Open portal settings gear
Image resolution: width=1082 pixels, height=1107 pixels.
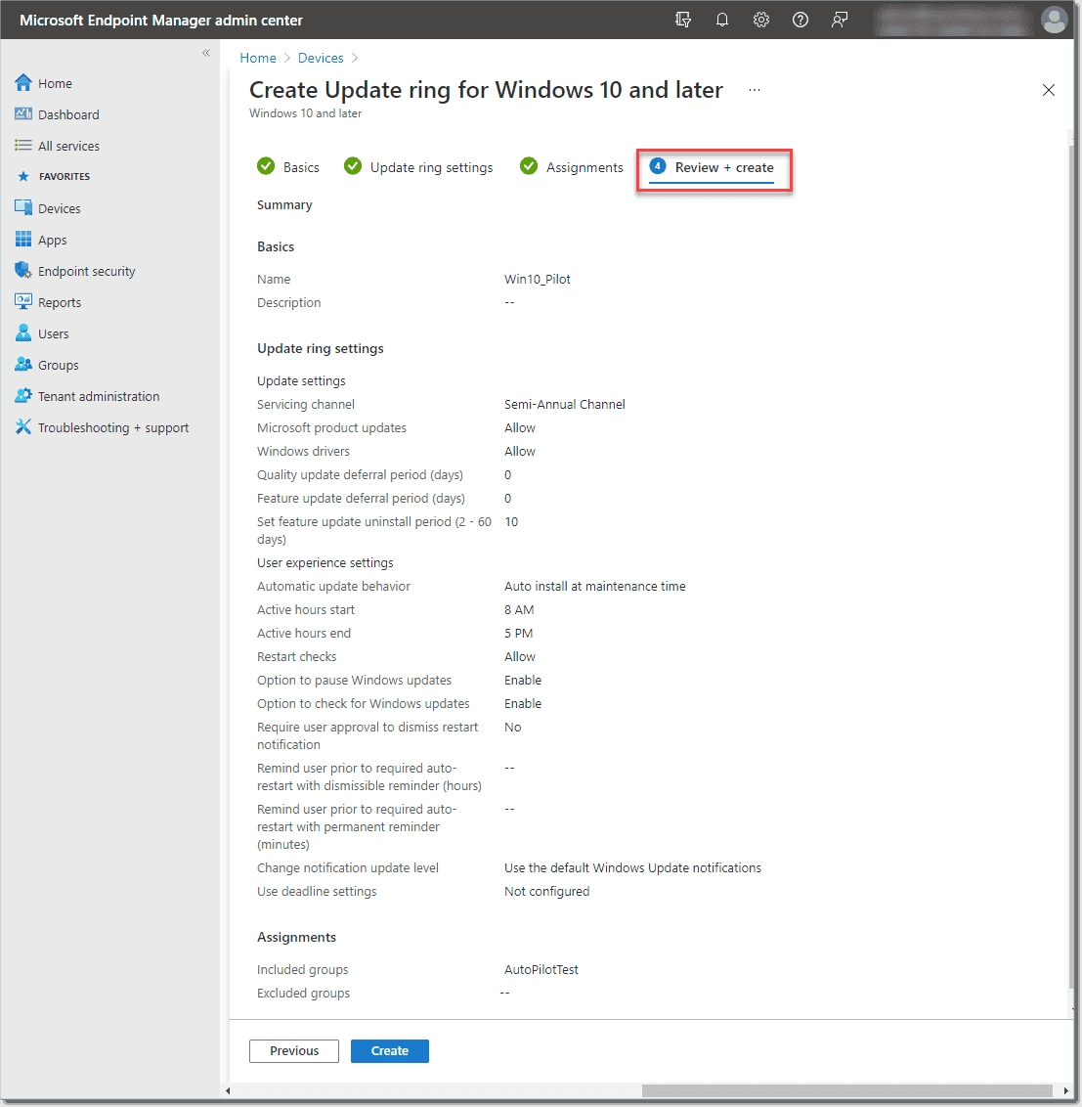760,20
